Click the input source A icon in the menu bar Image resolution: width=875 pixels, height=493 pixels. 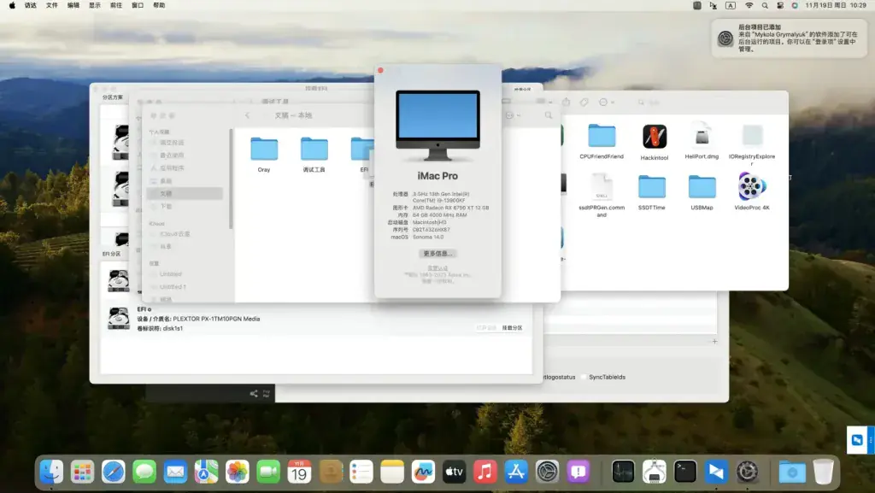pos(731,5)
